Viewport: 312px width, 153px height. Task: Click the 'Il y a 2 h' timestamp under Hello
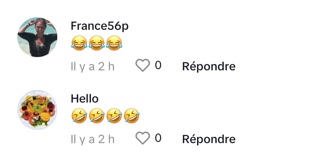coord(93,140)
